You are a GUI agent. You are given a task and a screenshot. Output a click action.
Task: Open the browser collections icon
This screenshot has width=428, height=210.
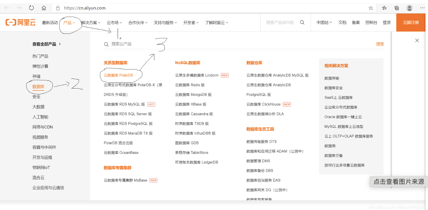tap(397, 8)
